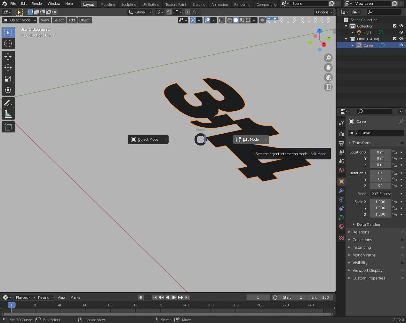Hide the Curve object in outliner

pyautogui.click(x=401, y=45)
